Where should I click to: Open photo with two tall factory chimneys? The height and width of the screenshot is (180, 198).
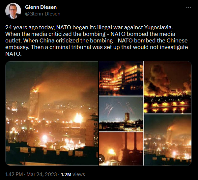[x=121, y=149]
